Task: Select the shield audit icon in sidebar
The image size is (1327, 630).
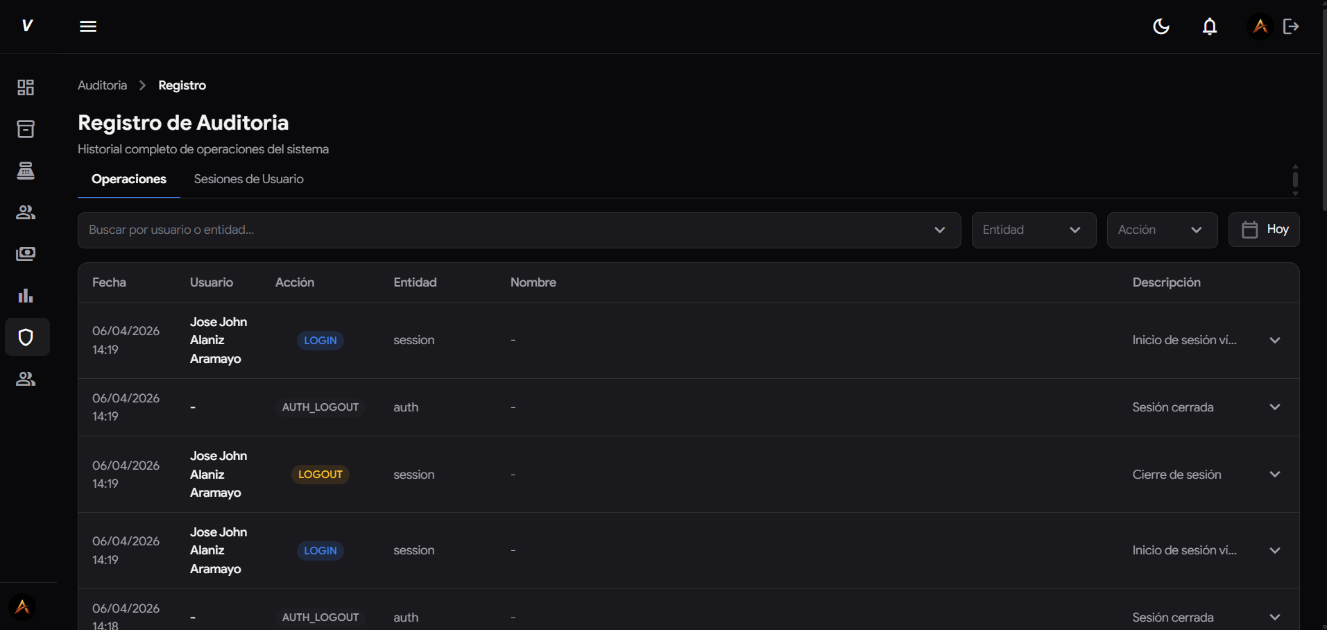Action: 26,337
